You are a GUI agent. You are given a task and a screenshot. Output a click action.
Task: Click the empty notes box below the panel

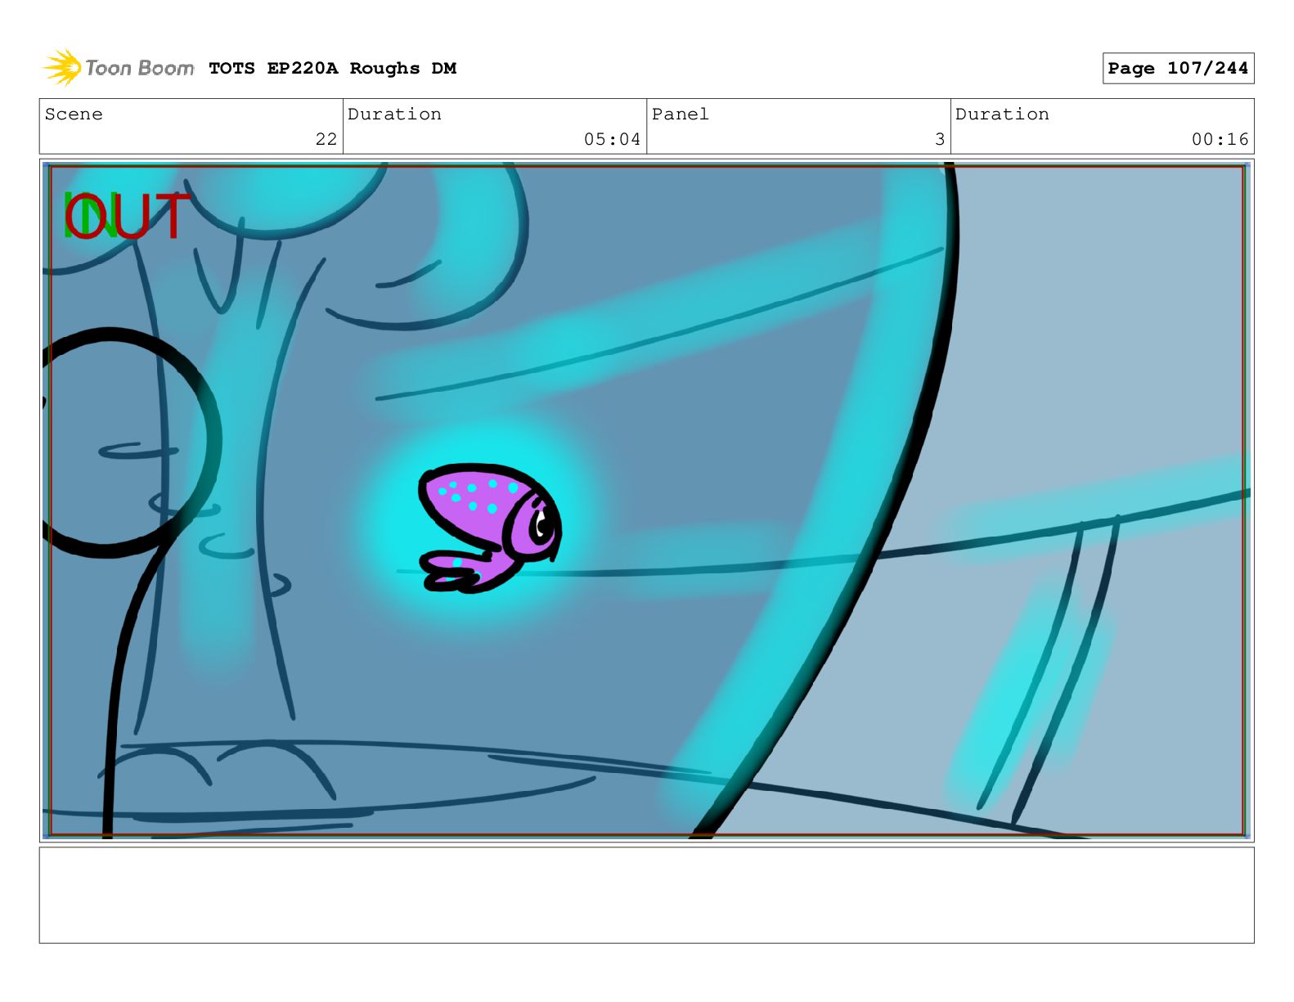(x=646, y=895)
